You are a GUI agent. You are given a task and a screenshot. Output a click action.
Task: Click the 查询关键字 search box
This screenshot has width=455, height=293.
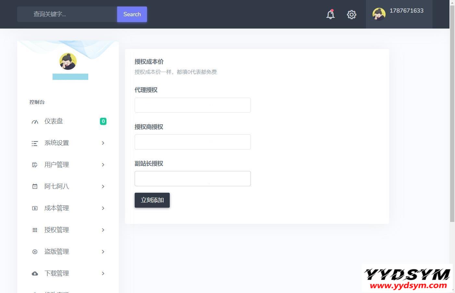pos(67,14)
